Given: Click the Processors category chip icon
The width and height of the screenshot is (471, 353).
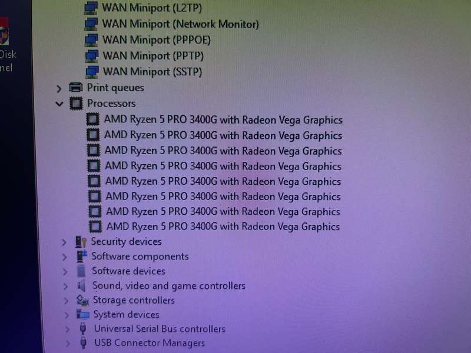Looking at the screenshot, I should pyautogui.click(x=77, y=104).
